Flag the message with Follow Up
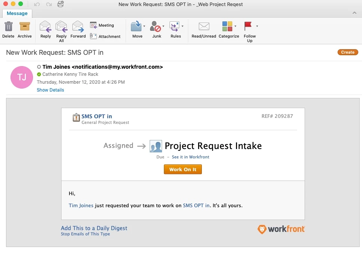 248,26
